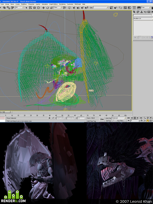Screen dimensions: 153x204
Task: Open the Graph Editors menu
Action: pos(54,4)
